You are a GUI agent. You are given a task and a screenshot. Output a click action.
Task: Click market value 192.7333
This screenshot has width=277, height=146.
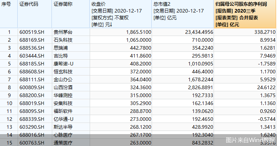[x=202, y=95]
